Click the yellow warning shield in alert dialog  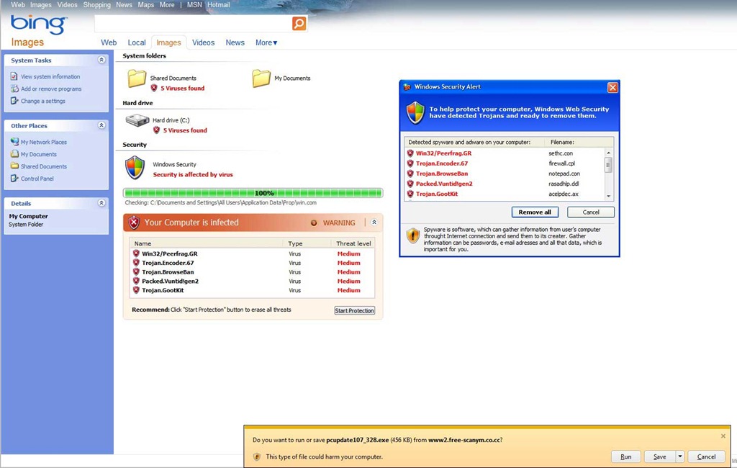click(x=412, y=235)
